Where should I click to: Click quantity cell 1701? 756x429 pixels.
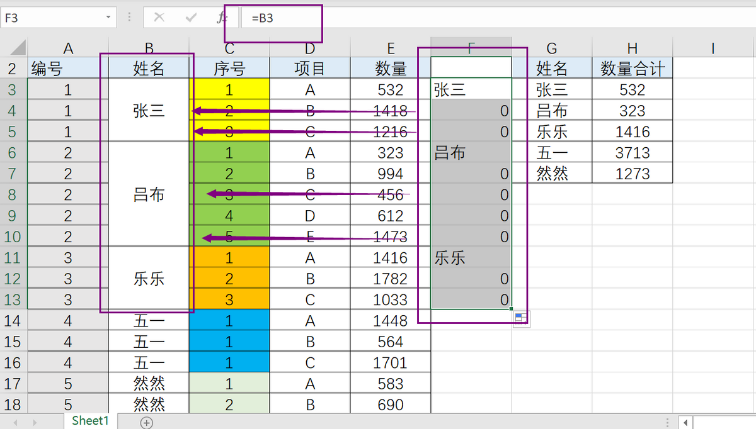point(391,362)
